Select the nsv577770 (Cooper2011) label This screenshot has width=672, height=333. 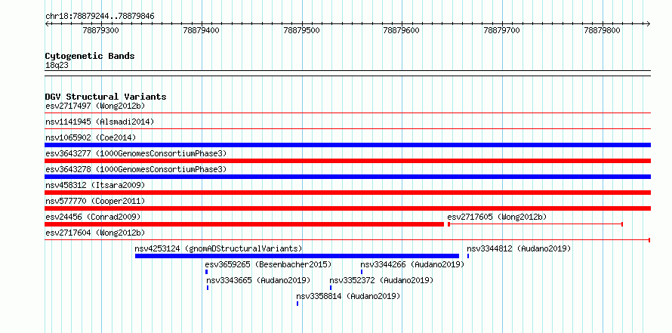[x=95, y=201]
